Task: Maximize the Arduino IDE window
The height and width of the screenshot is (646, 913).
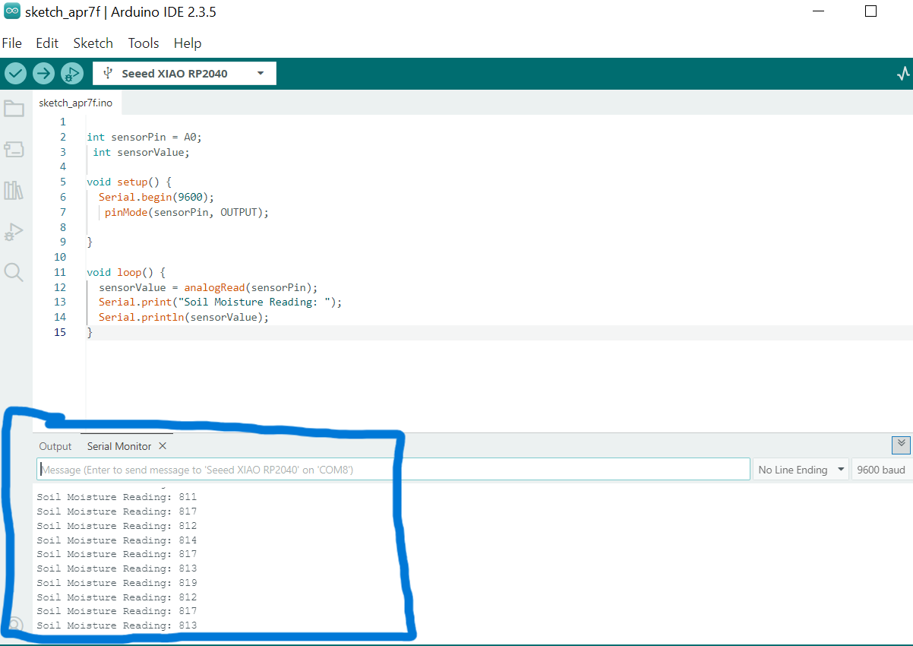Action: pyautogui.click(x=870, y=11)
